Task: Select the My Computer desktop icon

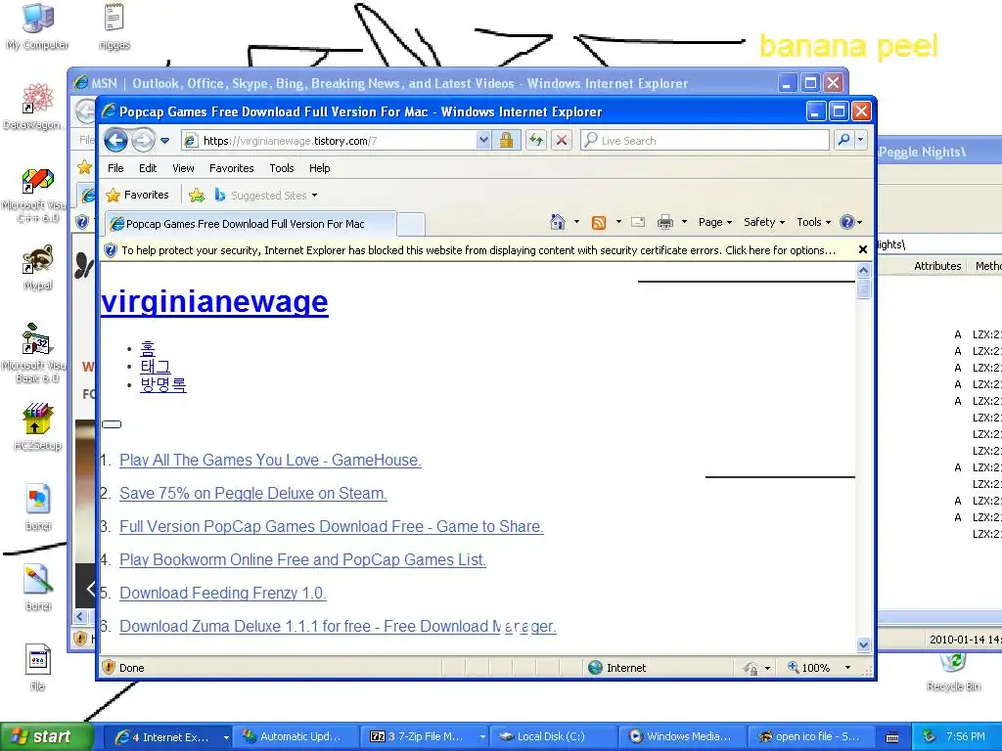Action: coord(38,27)
